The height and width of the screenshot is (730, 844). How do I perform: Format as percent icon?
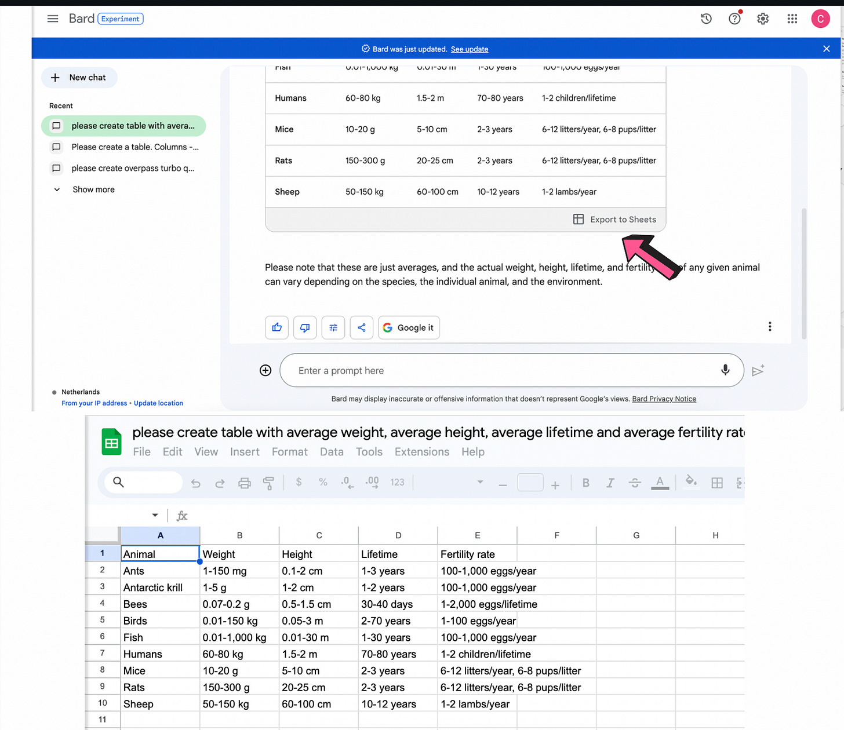[x=323, y=482]
